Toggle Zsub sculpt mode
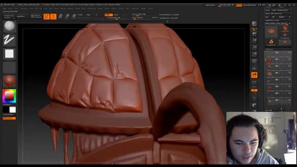This screenshot has width=297, height=167. pos(116,15)
